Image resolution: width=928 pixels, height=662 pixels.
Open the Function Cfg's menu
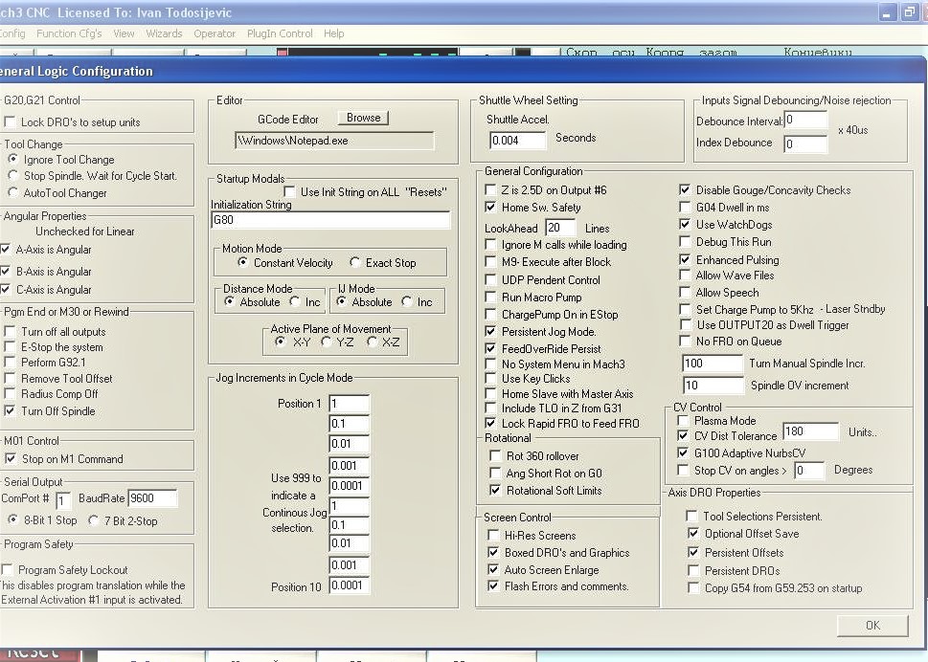[69, 33]
